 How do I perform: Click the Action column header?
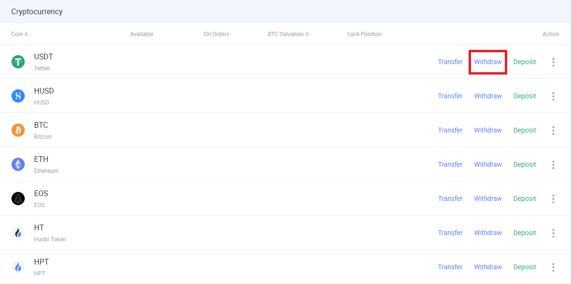tap(551, 34)
